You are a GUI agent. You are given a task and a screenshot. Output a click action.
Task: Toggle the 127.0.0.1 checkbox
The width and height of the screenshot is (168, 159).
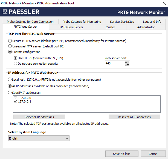[x=16, y=101]
